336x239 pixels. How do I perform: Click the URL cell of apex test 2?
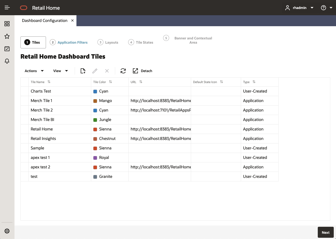[160, 167]
